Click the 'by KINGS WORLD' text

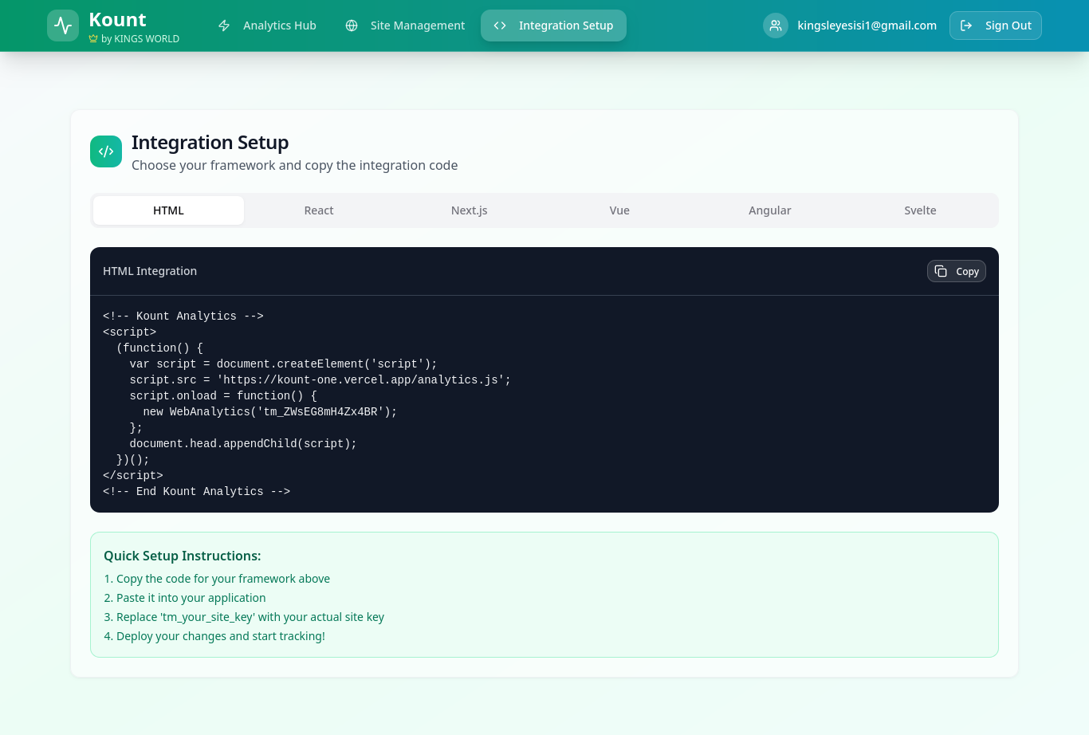(x=140, y=38)
